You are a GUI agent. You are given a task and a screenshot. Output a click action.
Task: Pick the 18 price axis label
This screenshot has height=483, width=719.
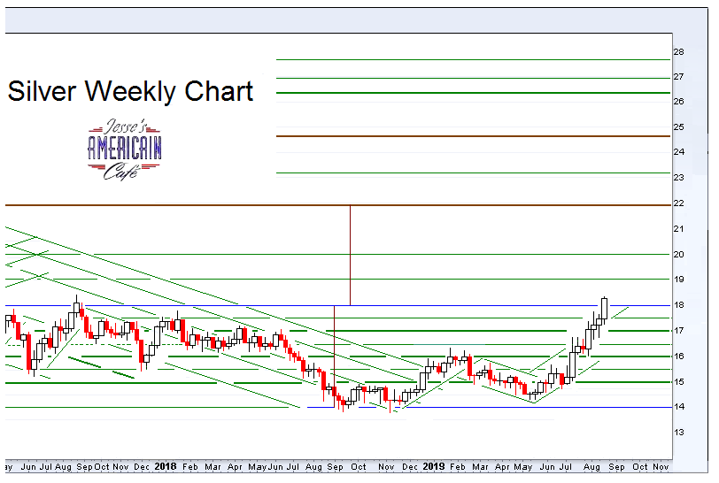(678, 305)
